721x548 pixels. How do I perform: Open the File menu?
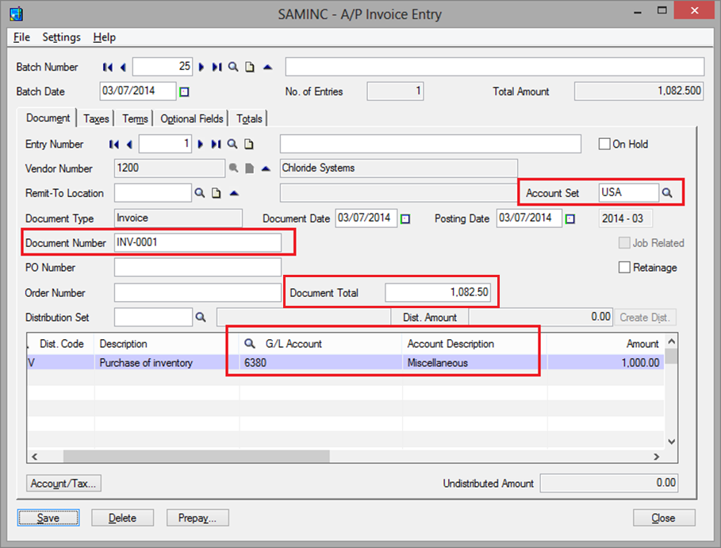click(x=21, y=37)
